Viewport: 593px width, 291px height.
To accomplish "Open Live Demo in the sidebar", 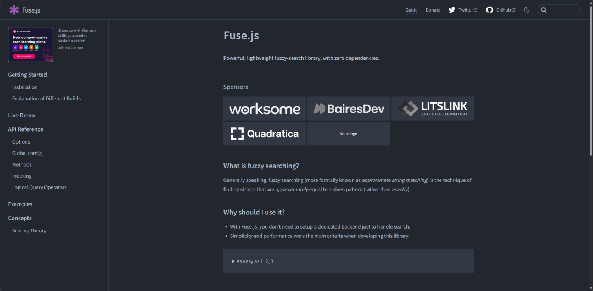I will [21, 116].
